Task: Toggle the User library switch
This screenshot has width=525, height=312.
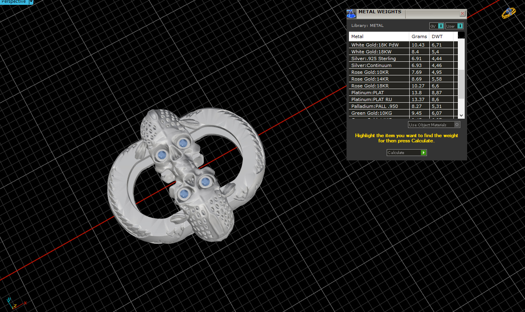Action: pyautogui.click(x=454, y=26)
